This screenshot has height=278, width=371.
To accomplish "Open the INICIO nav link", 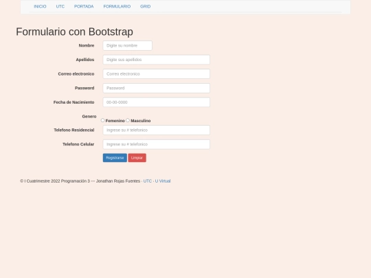I will pos(40,6).
